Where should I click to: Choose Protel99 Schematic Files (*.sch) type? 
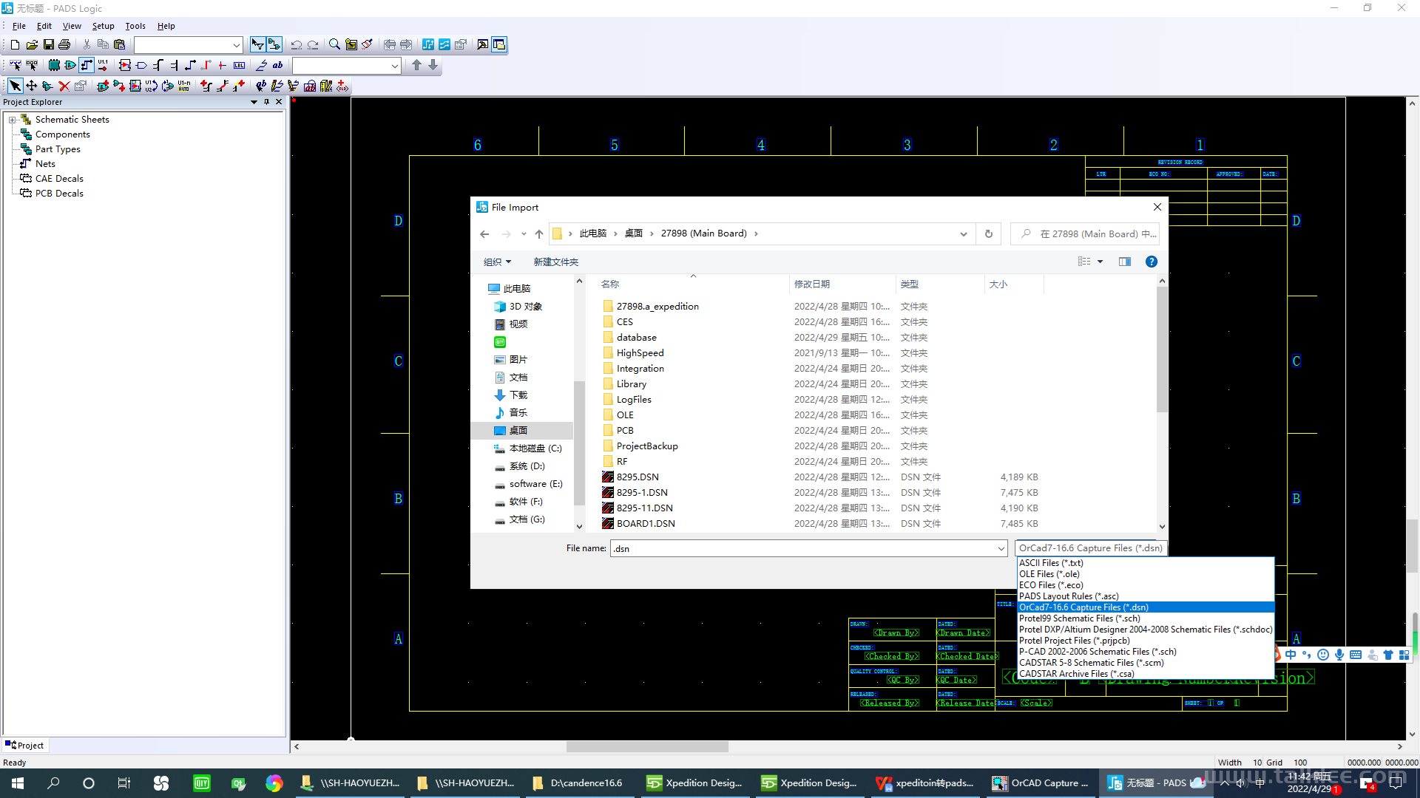(1146, 618)
